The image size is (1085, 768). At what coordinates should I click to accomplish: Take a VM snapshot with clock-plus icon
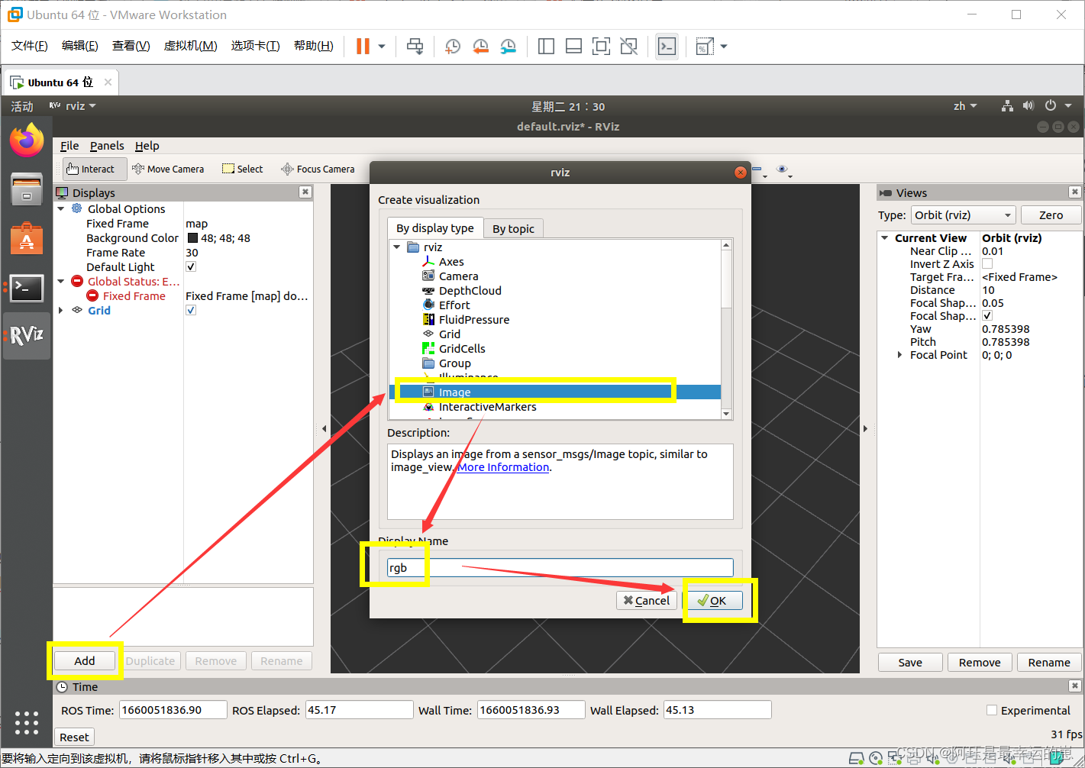[452, 47]
